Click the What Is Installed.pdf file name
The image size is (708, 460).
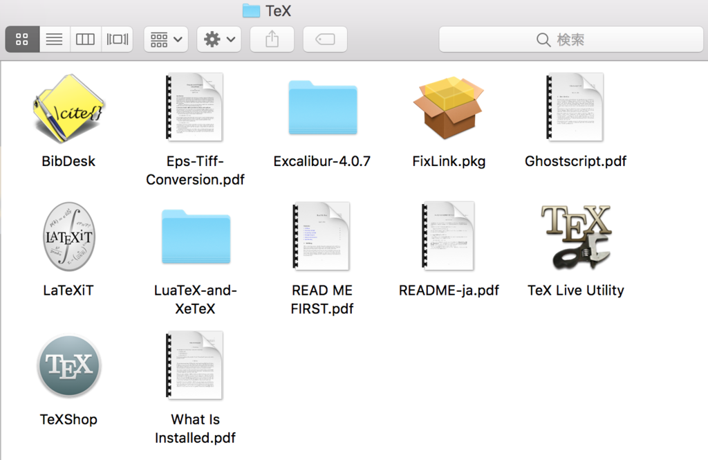point(195,428)
